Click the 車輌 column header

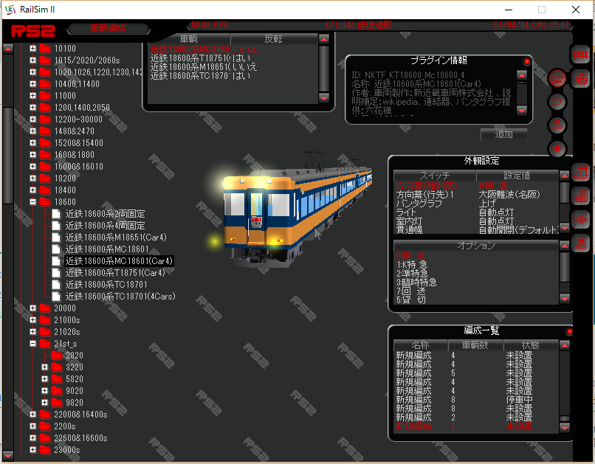[x=188, y=39]
